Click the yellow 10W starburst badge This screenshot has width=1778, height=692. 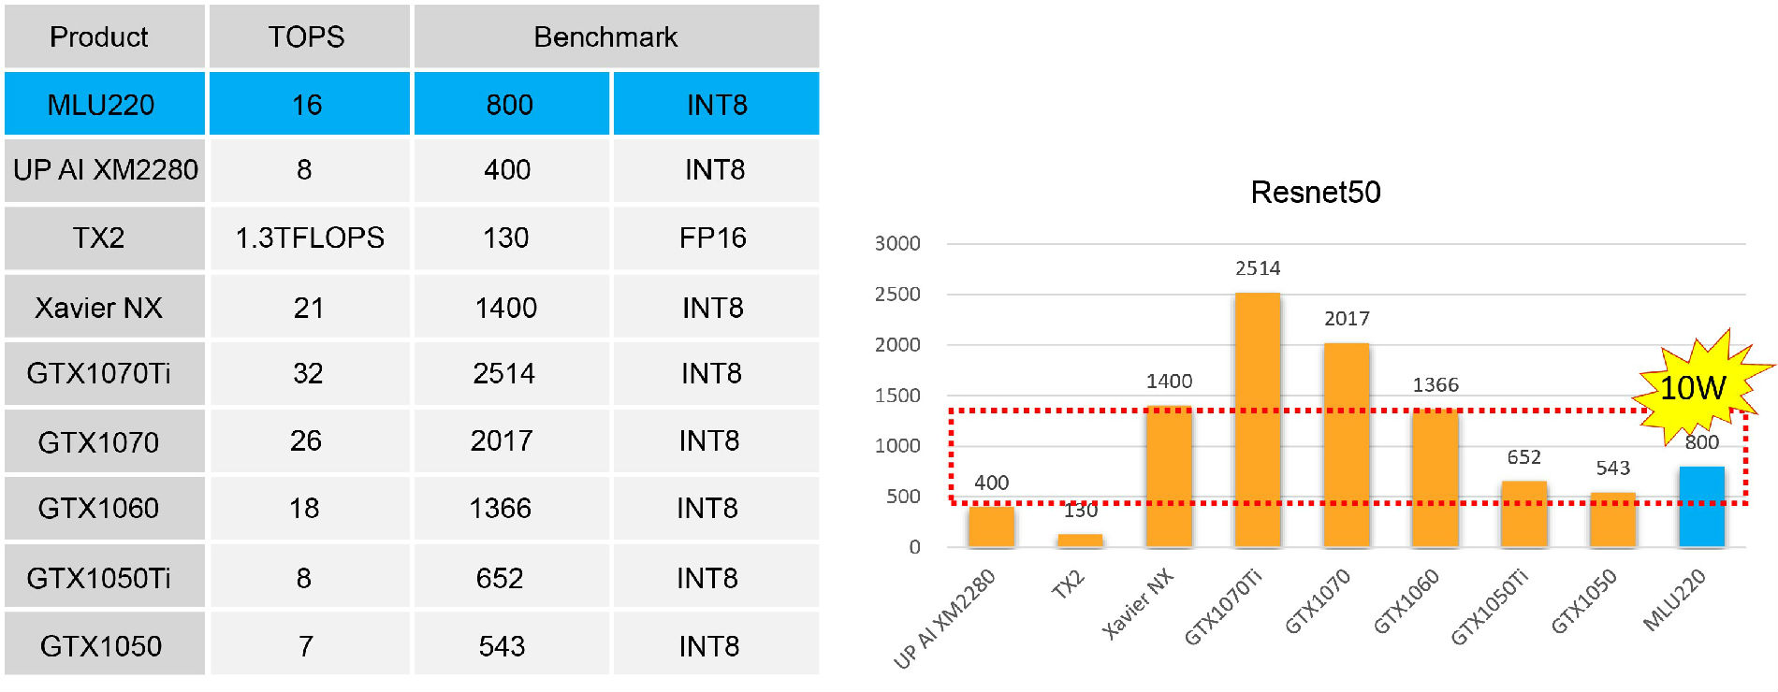(1695, 387)
